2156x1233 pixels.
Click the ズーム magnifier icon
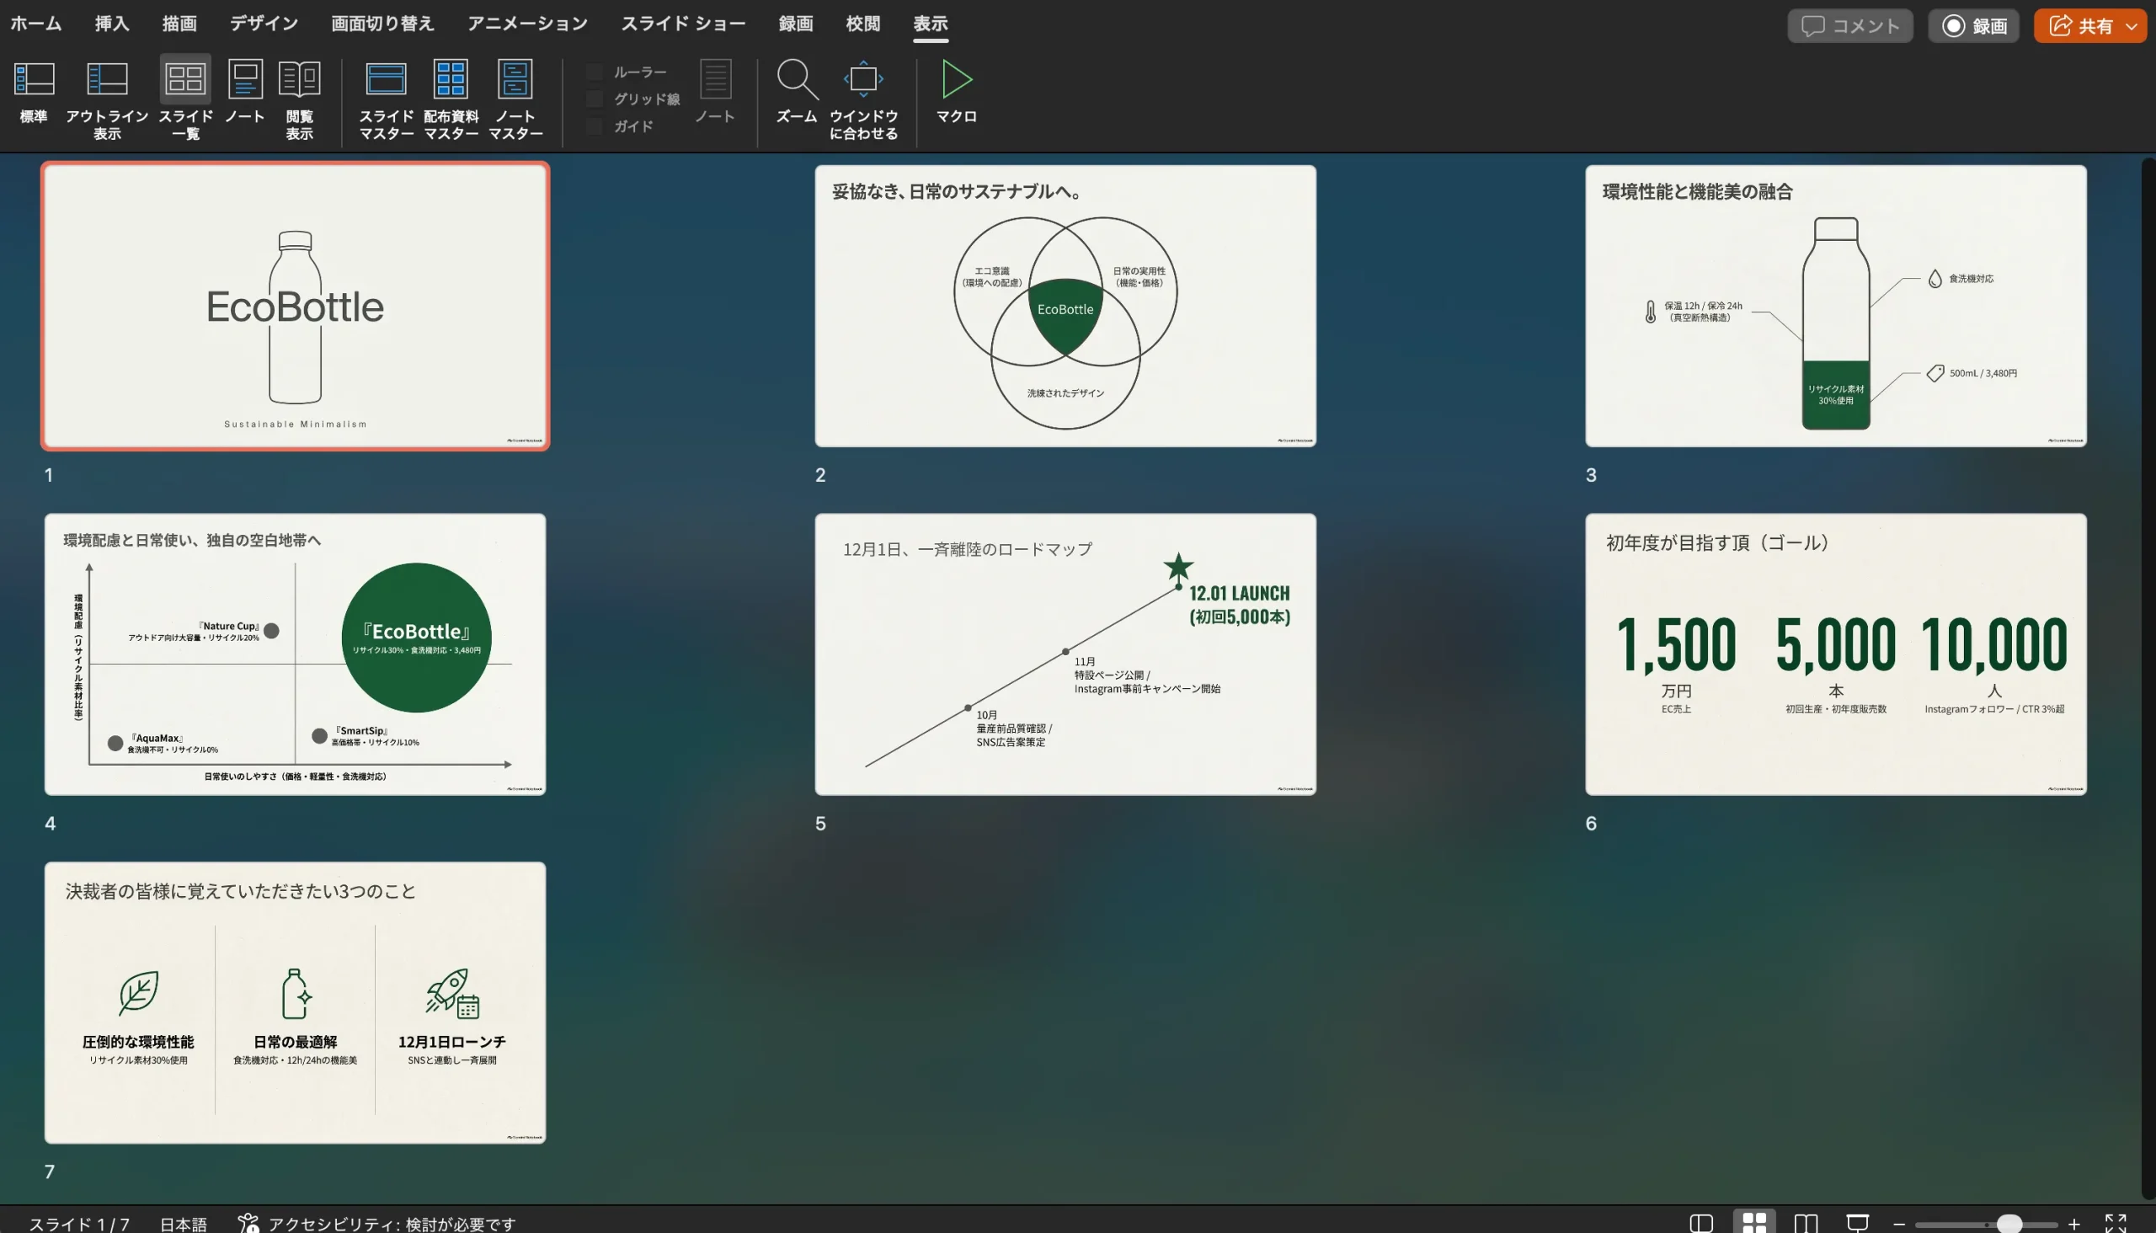[x=797, y=80]
